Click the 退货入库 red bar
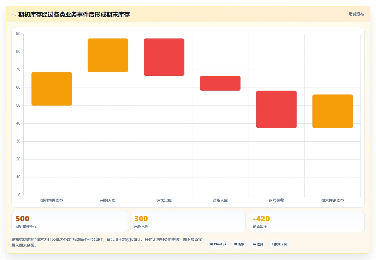 220,83
